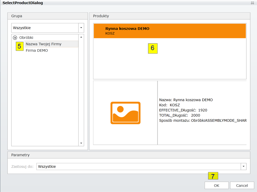The image size is (257, 192).
Task: Click the Zastosuj do Wszystkie field
Action: 138,167
